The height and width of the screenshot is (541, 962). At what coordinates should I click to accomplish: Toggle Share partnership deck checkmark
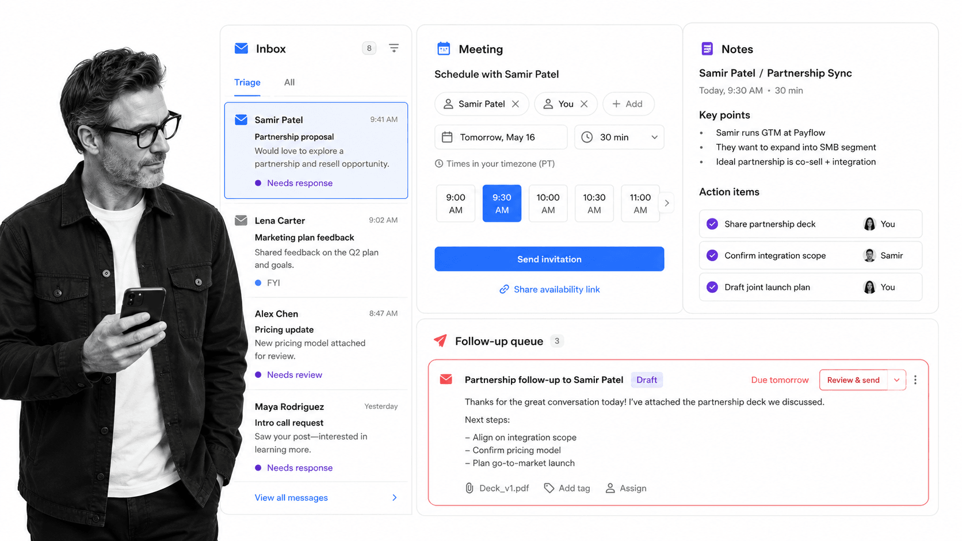point(712,224)
